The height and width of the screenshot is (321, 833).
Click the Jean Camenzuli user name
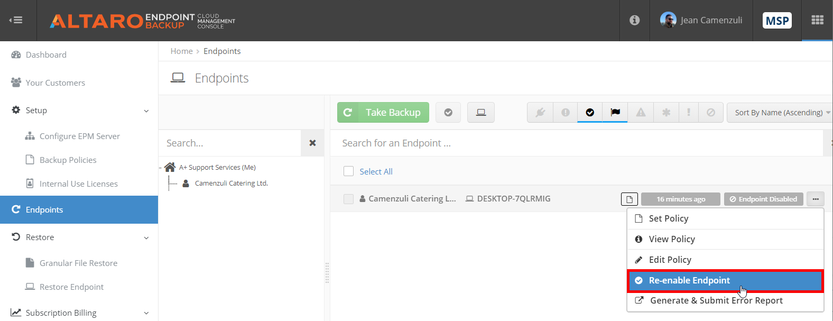pos(711,20)
